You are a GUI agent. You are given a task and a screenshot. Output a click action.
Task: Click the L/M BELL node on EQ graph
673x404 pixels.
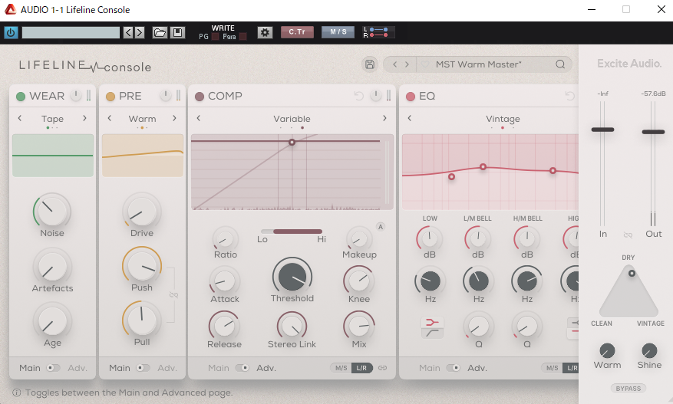click(483, 167)
